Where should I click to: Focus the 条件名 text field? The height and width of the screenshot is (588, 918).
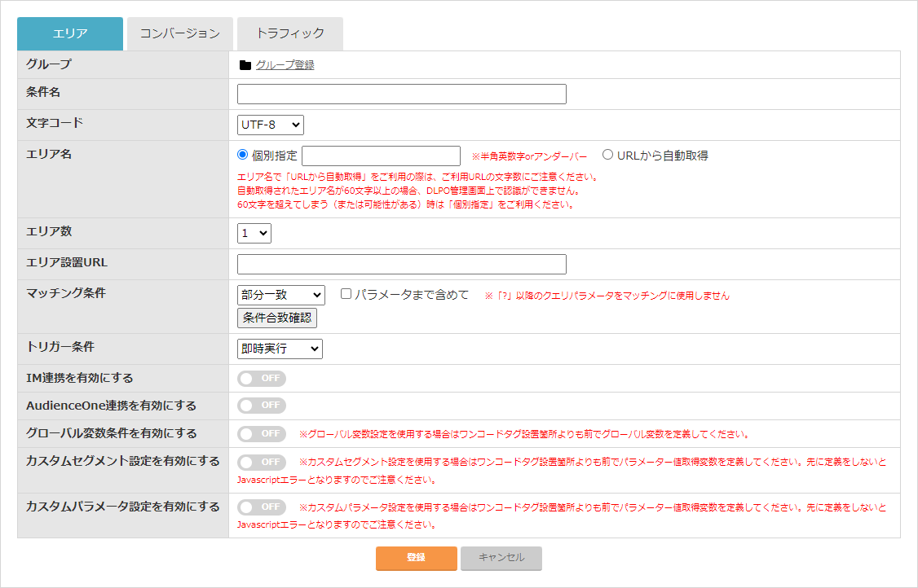(402, 94)
